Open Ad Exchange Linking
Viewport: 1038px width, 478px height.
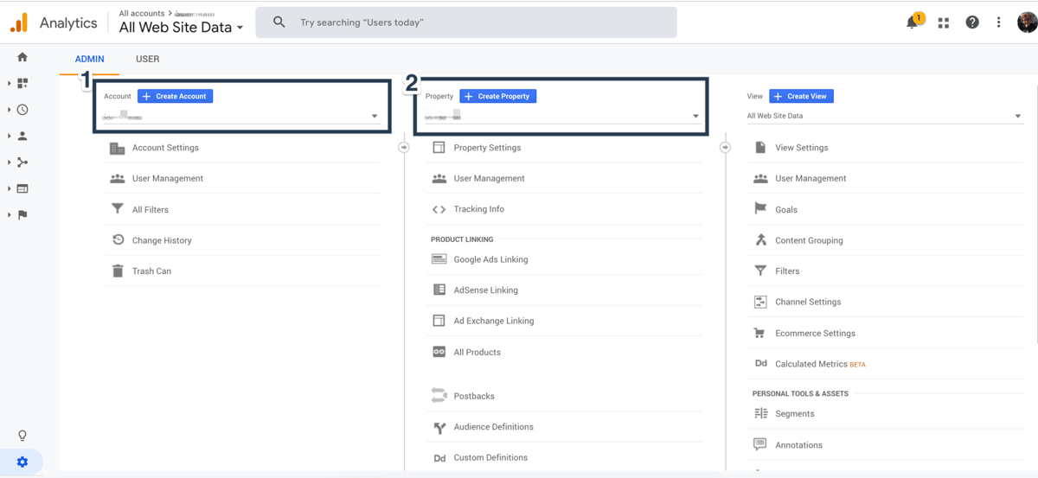point(493,321)
